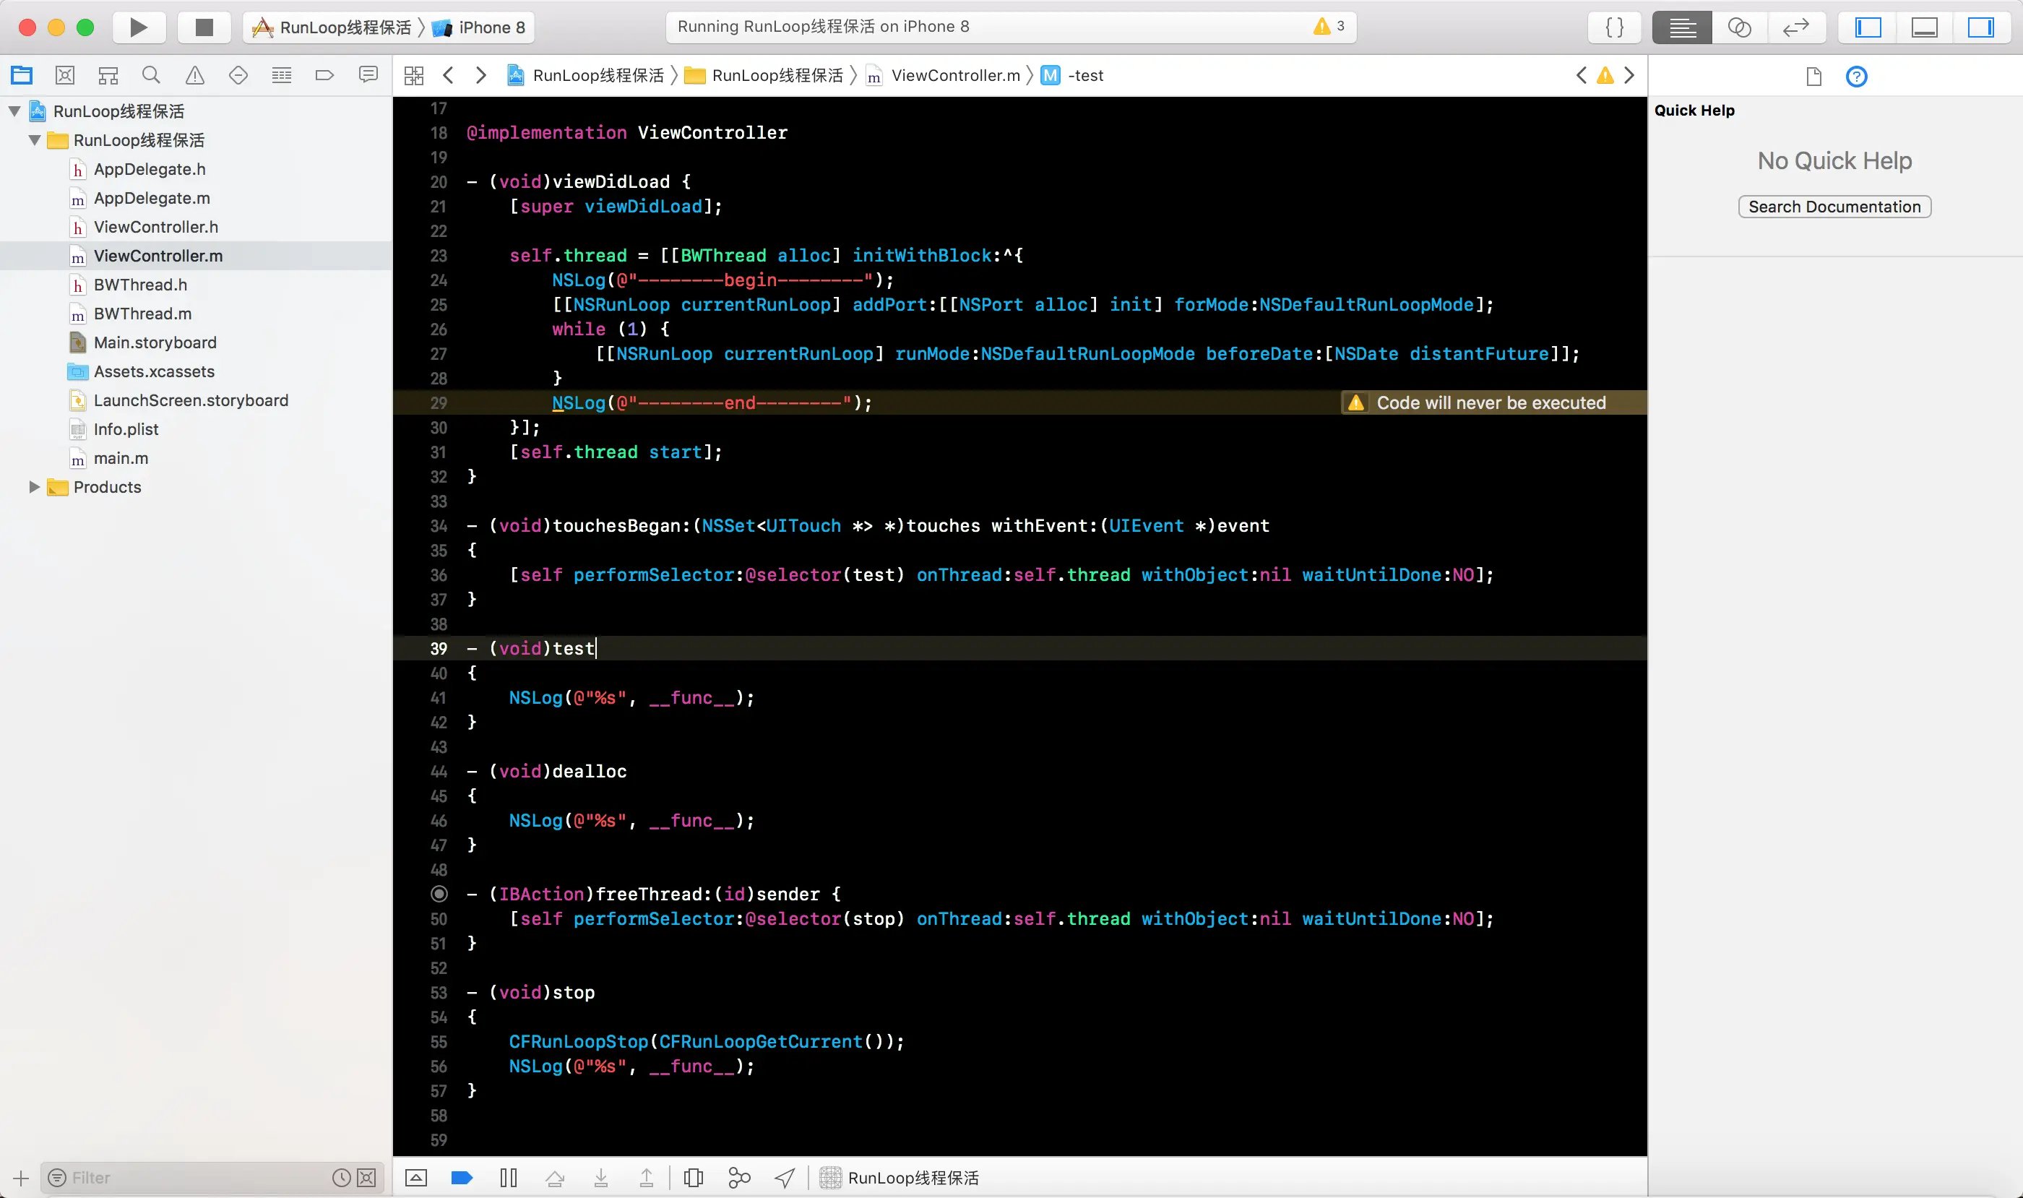Screen dimensions: 2023x1198
Task: Click the Search Documentation button
Action: click(x=1834, y=207)
